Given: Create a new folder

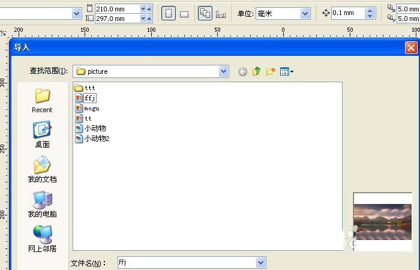Looking at the screenshot, I should coord(271,71).
